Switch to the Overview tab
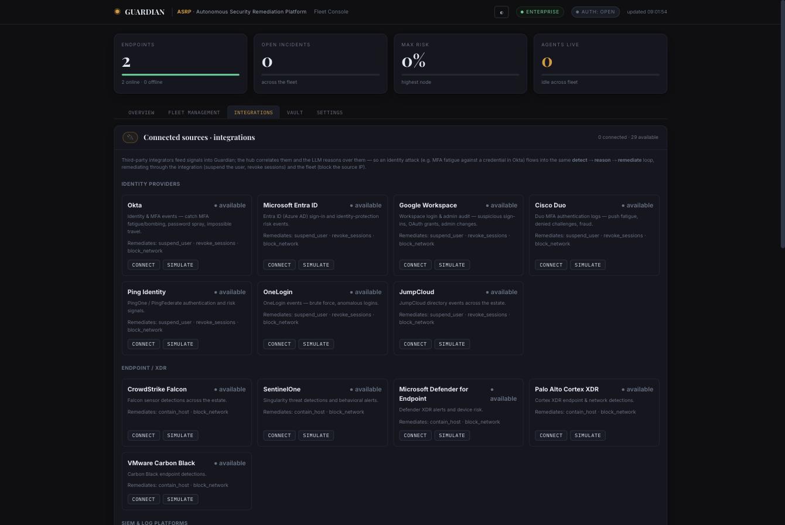 pos(141,112)
